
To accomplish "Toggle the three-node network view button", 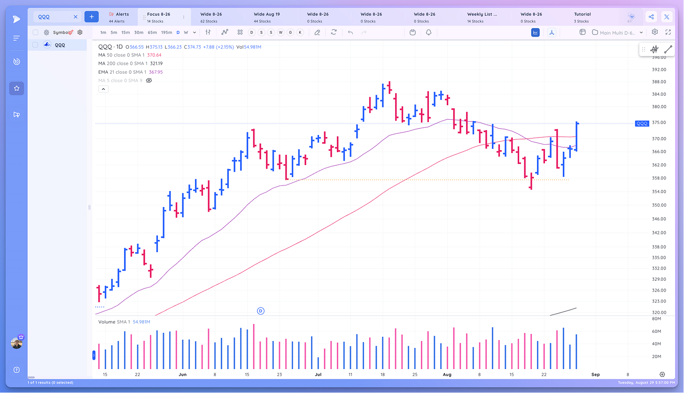I will point(552,32).
